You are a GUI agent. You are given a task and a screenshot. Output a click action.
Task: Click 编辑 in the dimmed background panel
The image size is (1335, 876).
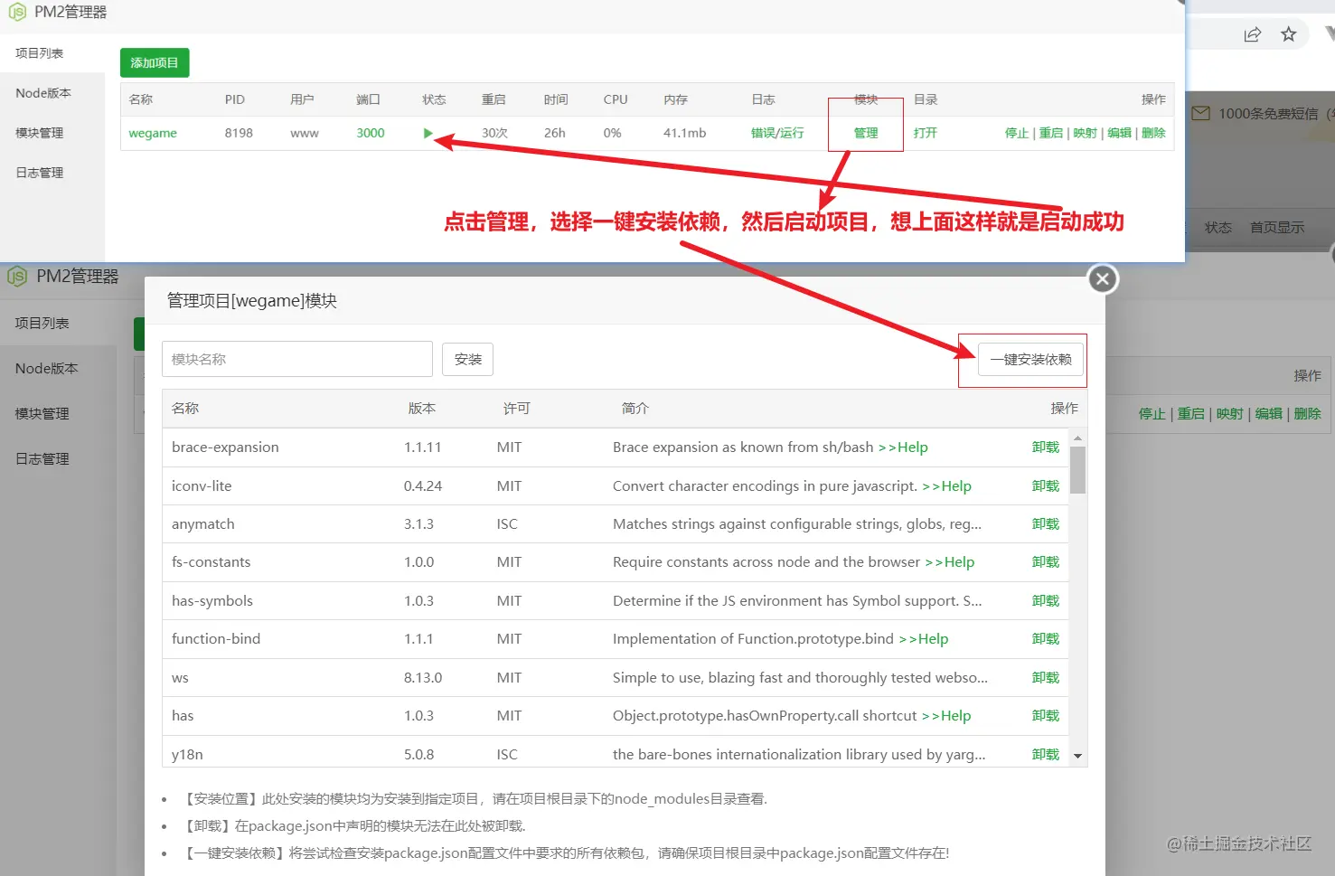[x=1269, y=413]
